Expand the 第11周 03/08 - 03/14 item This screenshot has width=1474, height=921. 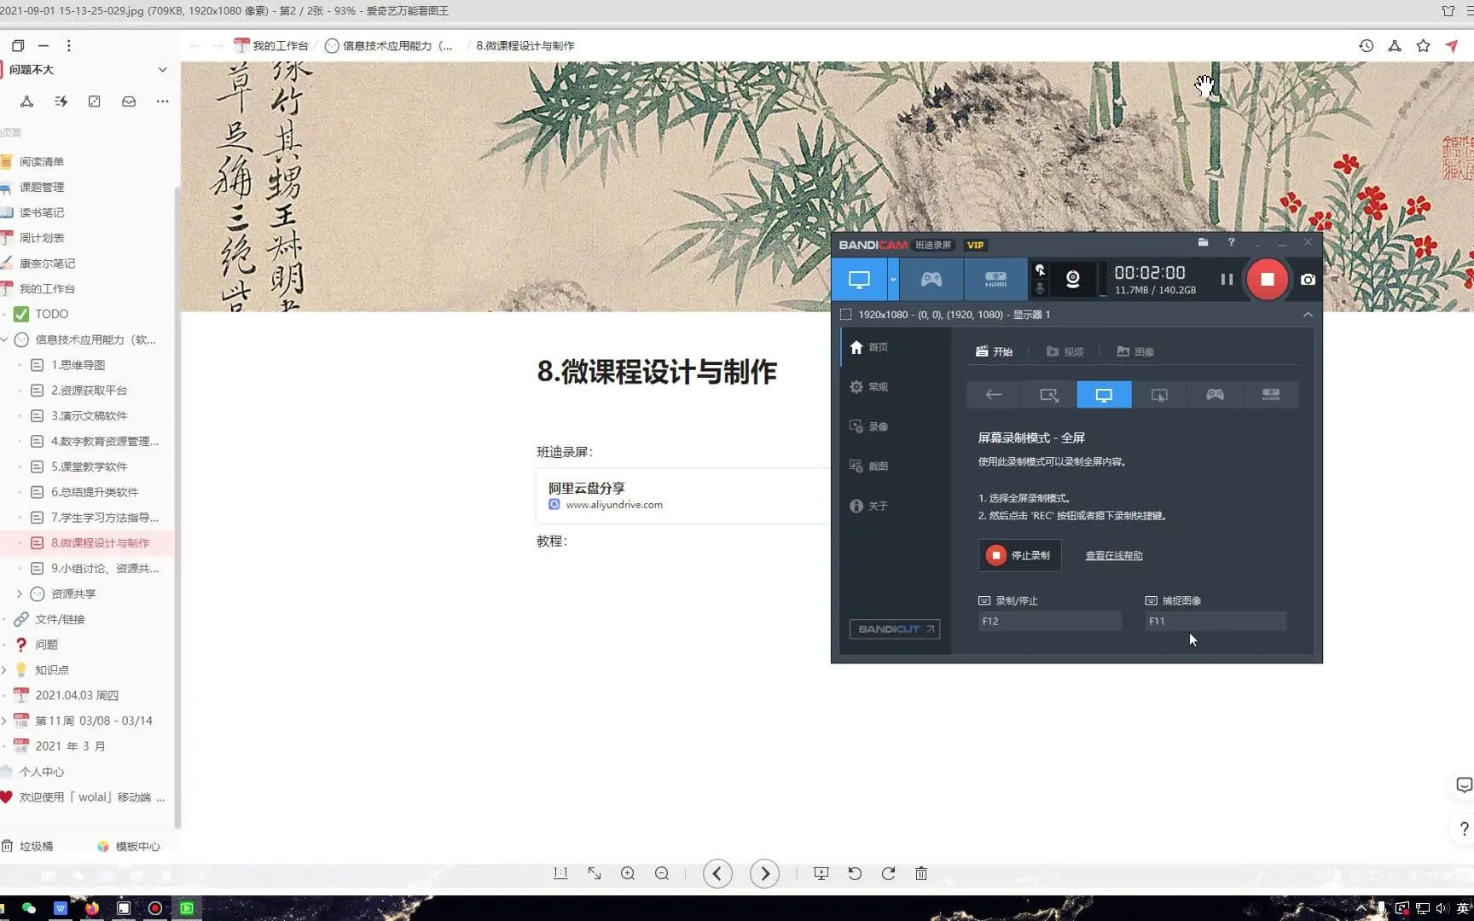click(5, 721)
